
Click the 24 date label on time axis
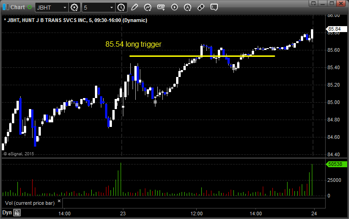pos(314,214)
